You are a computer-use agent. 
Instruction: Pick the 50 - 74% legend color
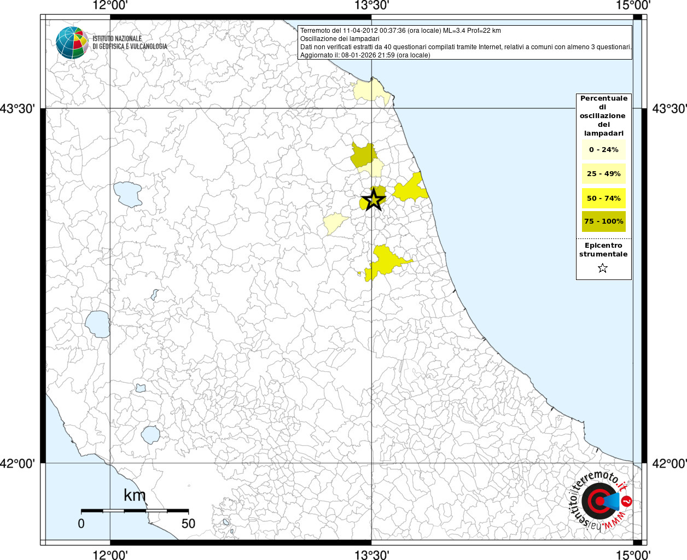[x=603, y=198]
